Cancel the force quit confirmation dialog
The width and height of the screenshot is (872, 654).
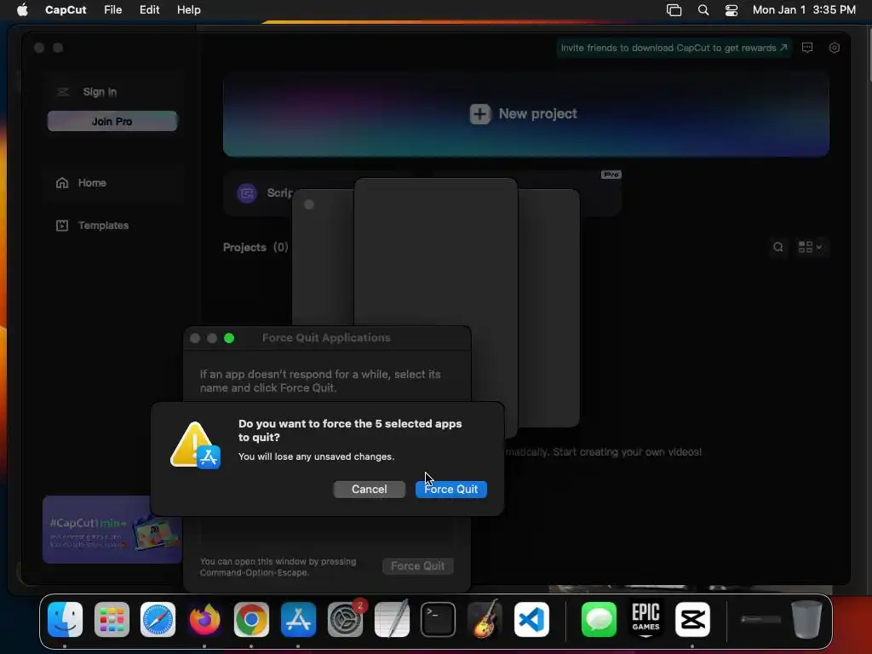coord(370,490)
